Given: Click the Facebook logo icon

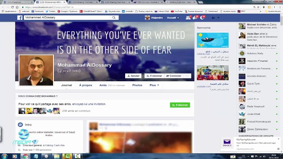Looking at the screenshot, I should [20, 18].
